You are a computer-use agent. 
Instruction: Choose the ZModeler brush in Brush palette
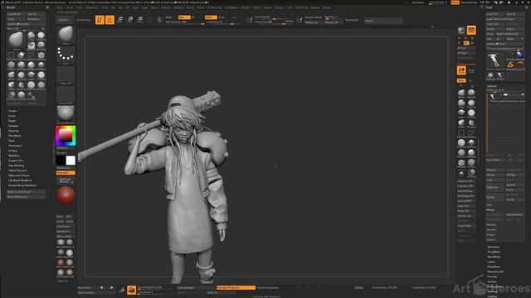pos(41,55)
